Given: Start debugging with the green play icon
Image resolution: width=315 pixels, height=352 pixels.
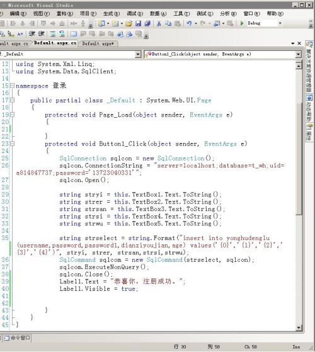Looking at the screenshot, I should point(242,23).
